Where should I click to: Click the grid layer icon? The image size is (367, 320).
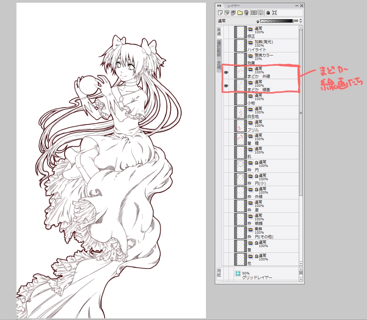238,273
